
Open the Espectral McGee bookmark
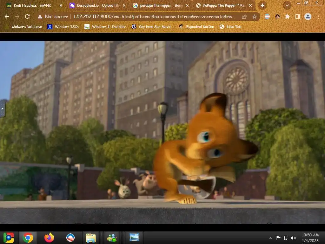(x=196, y=27)
